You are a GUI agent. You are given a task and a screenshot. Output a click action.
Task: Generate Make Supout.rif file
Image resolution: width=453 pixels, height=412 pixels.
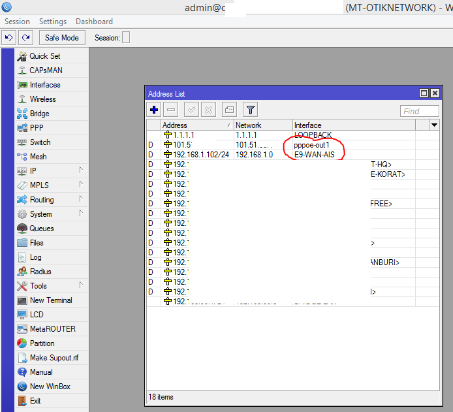point(52,358)
